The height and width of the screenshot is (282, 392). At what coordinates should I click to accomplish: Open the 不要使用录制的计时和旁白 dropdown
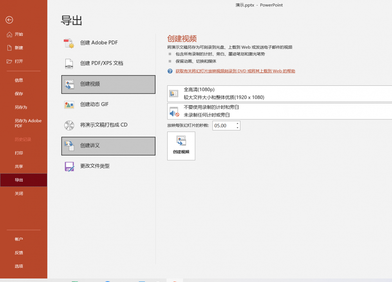click(280, 111)
